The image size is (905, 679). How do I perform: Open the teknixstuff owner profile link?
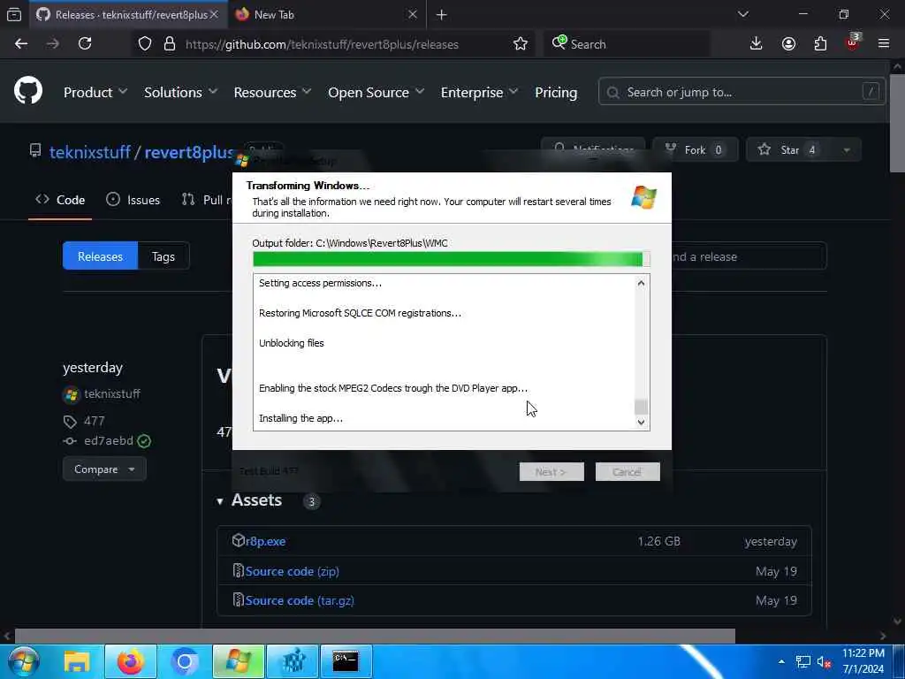tap(90, 152)
